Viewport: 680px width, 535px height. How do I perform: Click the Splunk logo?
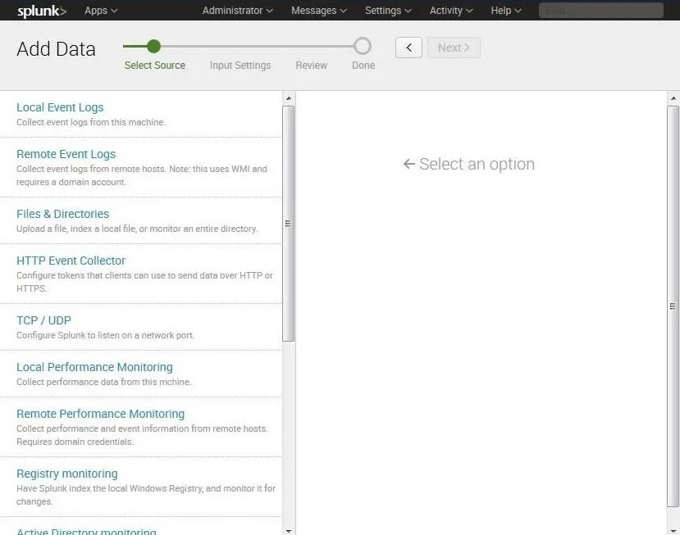[x=42, y=11]
